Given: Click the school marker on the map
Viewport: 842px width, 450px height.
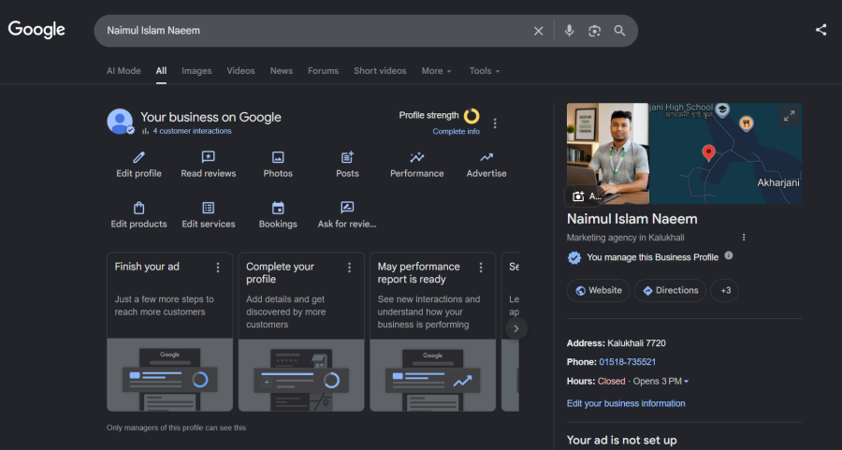Looking at the screenshot, I should (x=722, y=110).
